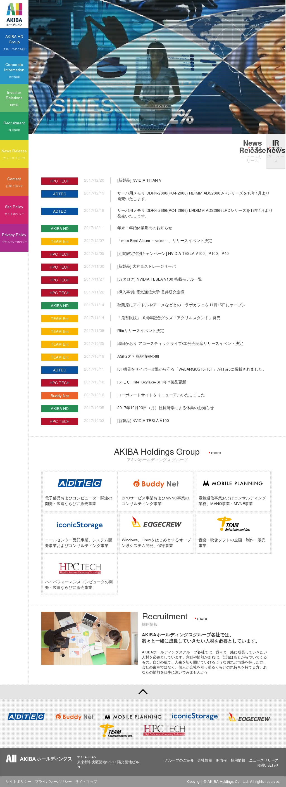Open 大容量ストレージサーバ news item
The width and height of the screenshot is (286, 787).
pyautogui.click(x=147, y=266)
